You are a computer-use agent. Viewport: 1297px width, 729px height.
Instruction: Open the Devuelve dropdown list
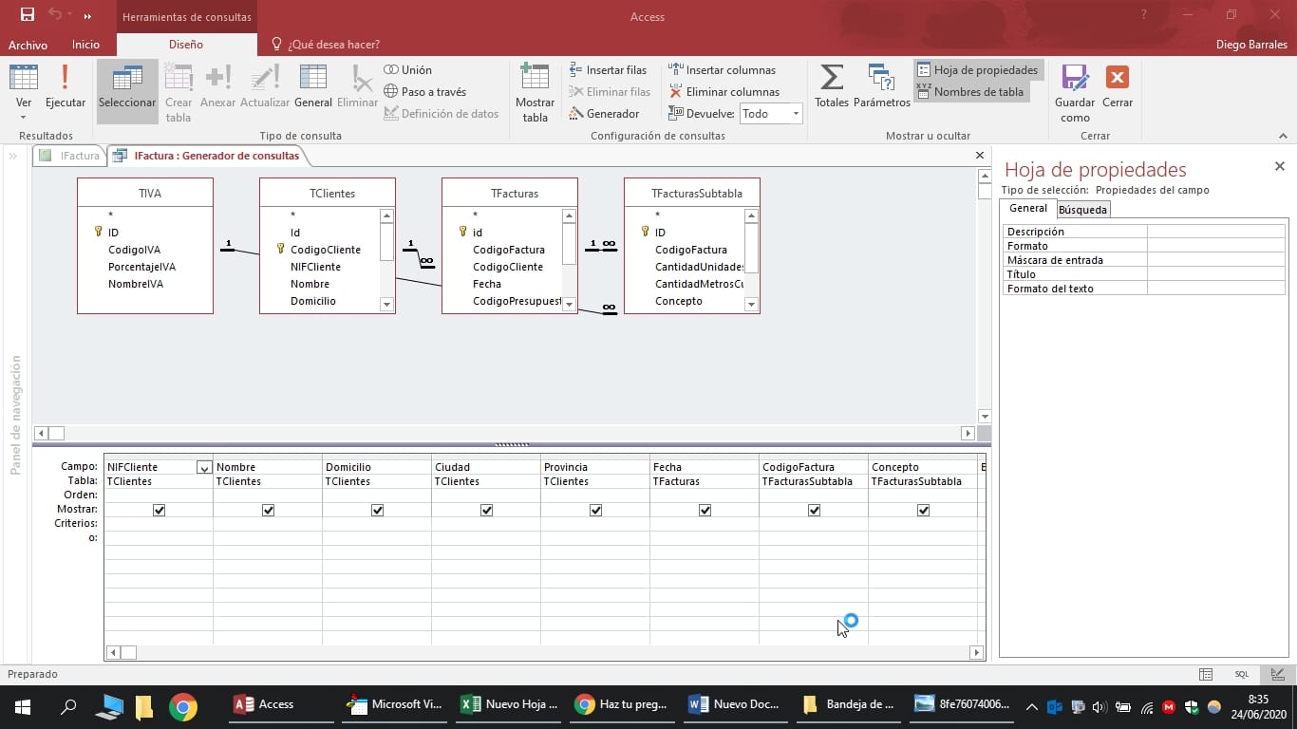click(x=796, y=114)
